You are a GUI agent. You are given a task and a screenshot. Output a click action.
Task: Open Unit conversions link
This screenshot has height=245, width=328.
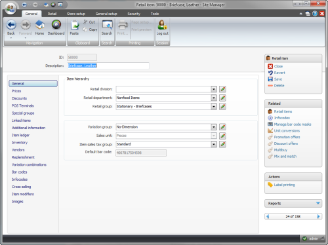coord(287,131)
